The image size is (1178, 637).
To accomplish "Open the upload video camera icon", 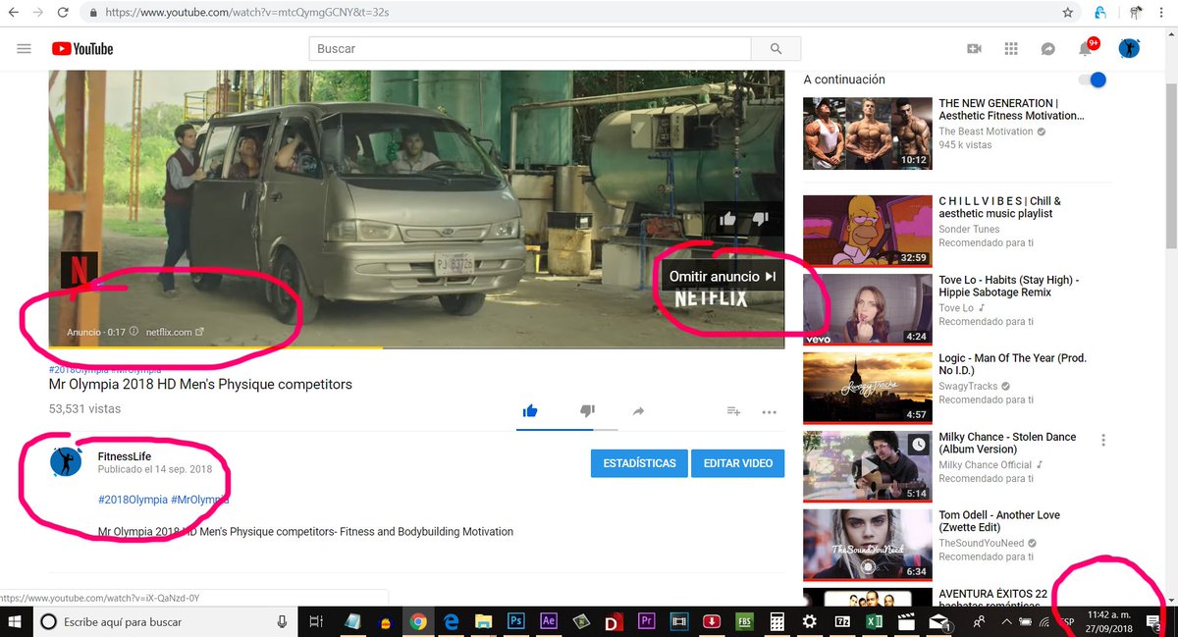I will pyautogui.click(x=974, y=49).
